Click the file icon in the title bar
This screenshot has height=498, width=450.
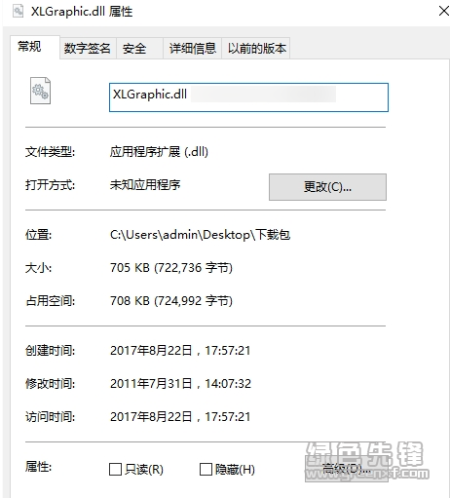click(x=19, y=12)
